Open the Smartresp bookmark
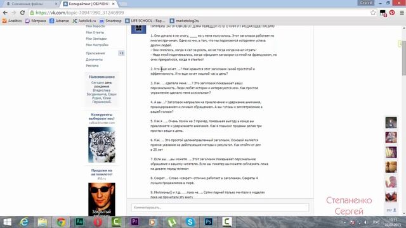The image size is (406, 228). click(x=110, y=21)
